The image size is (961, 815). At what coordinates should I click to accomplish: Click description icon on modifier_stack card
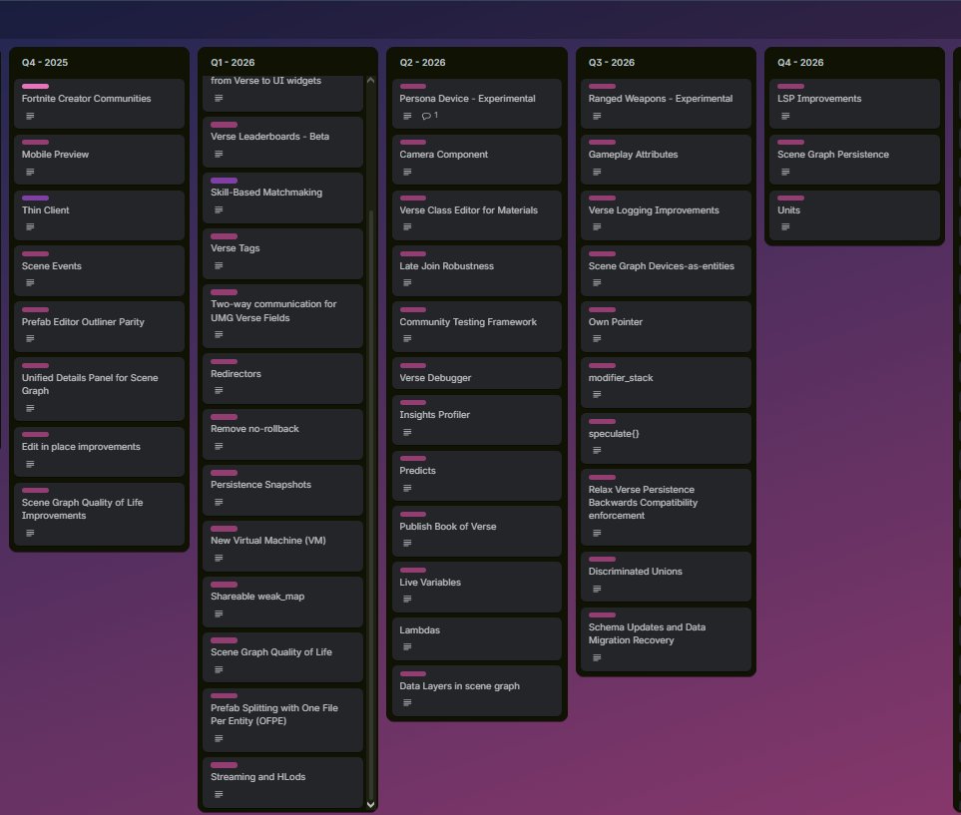click(597, 395)
